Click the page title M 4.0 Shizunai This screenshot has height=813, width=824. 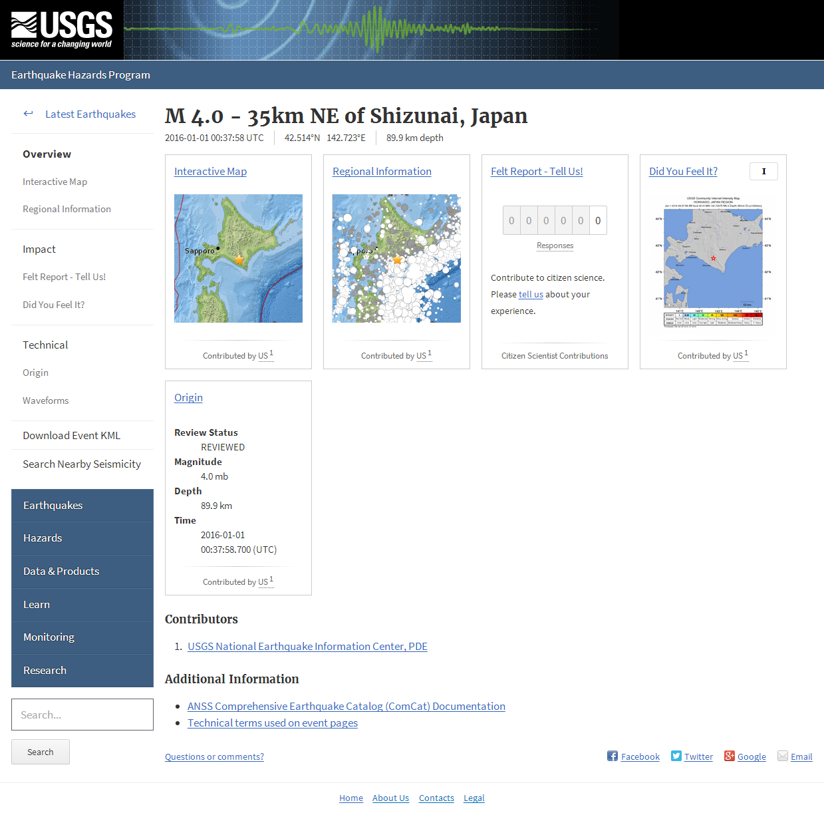tap(346, 116)
